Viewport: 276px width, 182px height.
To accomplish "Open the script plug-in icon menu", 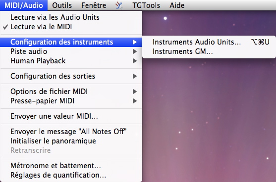I will coord(119,5).
